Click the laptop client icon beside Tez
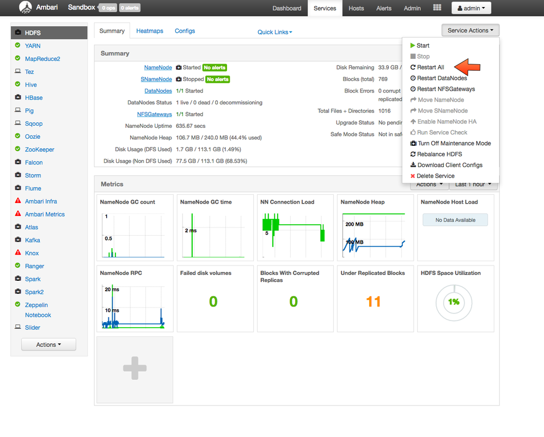Viewport: 544px width, 437px height. point(17,71)
